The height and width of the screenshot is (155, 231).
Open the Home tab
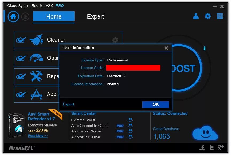54,17
